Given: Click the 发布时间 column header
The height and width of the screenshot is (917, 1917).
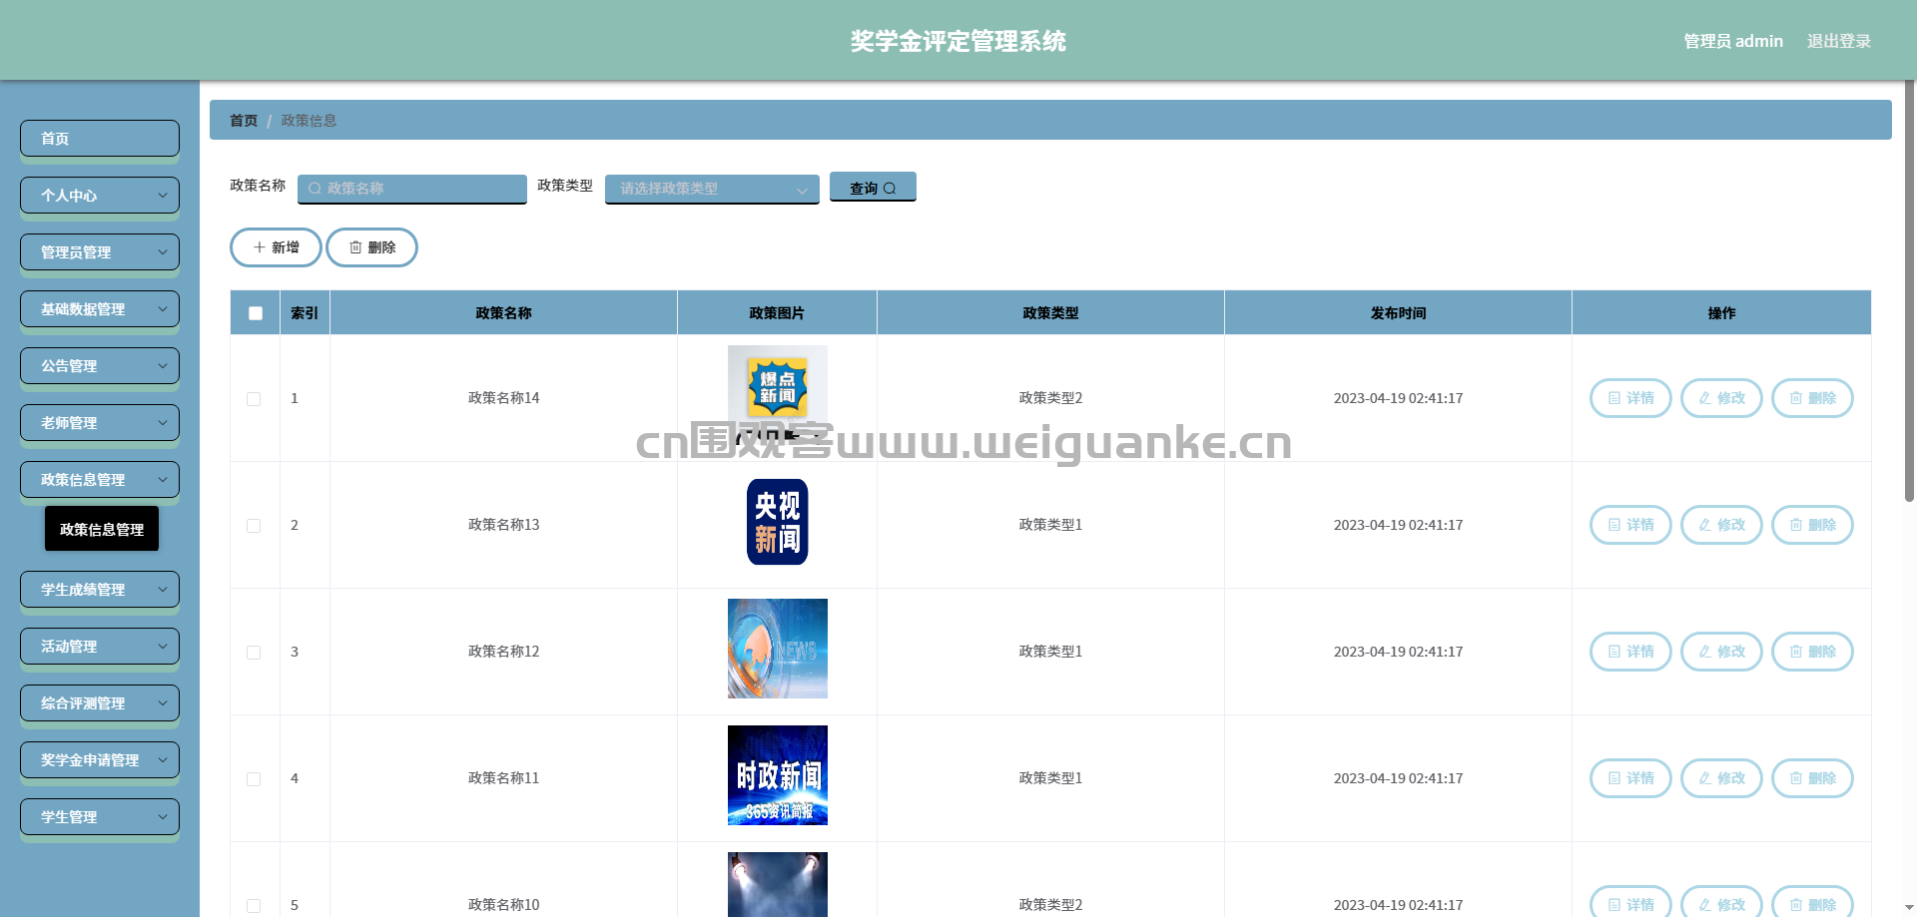Looking at the screenshot, I should point(1398,313).
